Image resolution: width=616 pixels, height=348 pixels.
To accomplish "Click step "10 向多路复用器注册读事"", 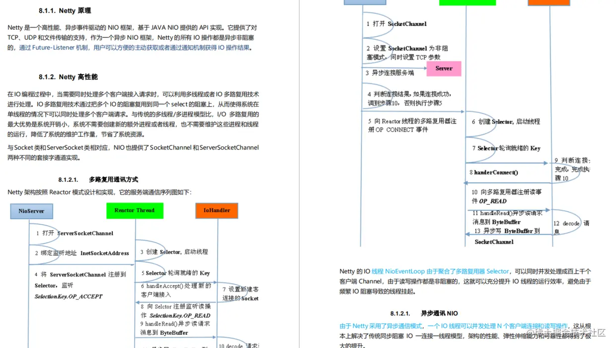I will (x=506, y=192).
